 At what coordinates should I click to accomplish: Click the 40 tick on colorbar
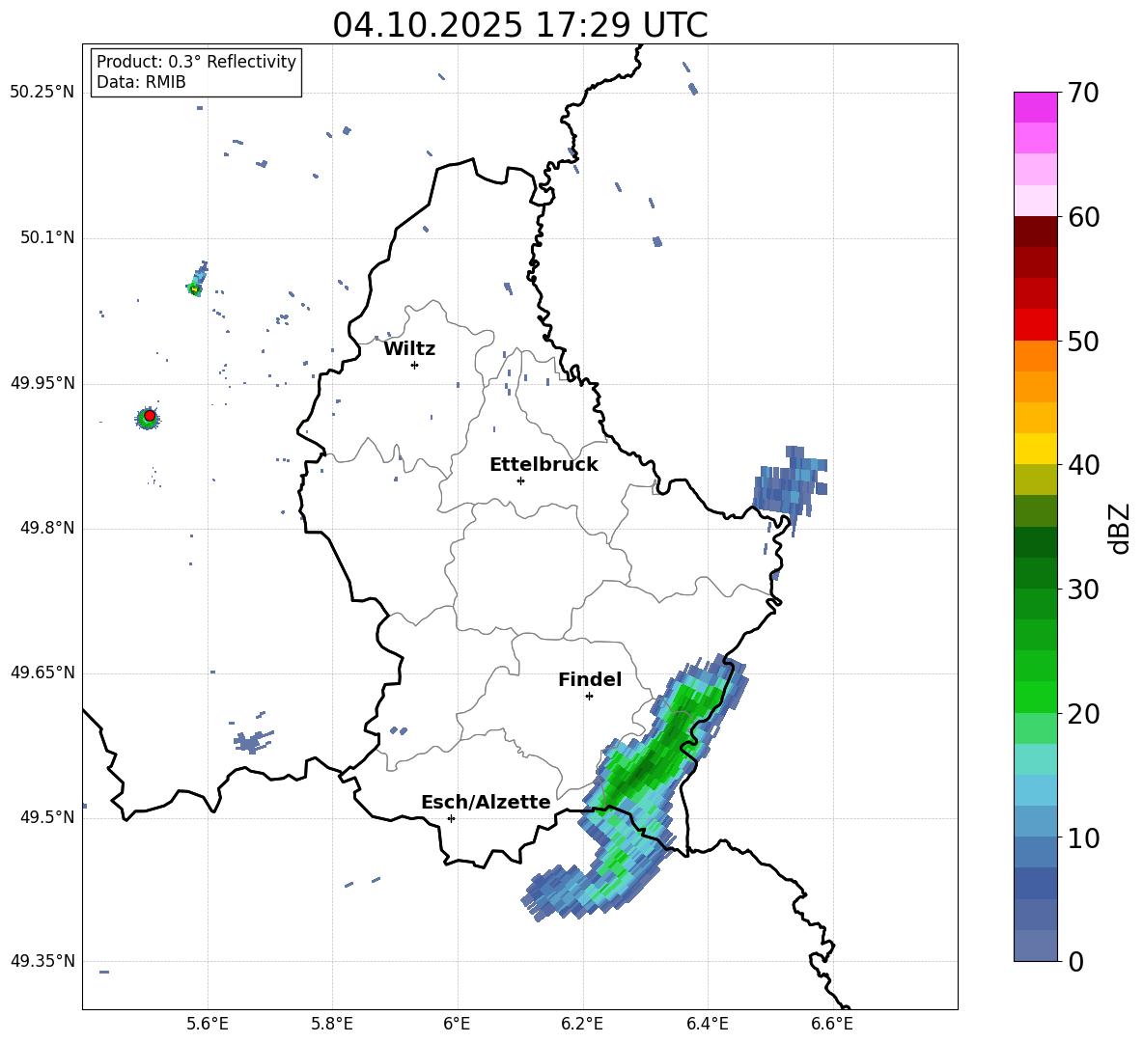pos(1083,465)
